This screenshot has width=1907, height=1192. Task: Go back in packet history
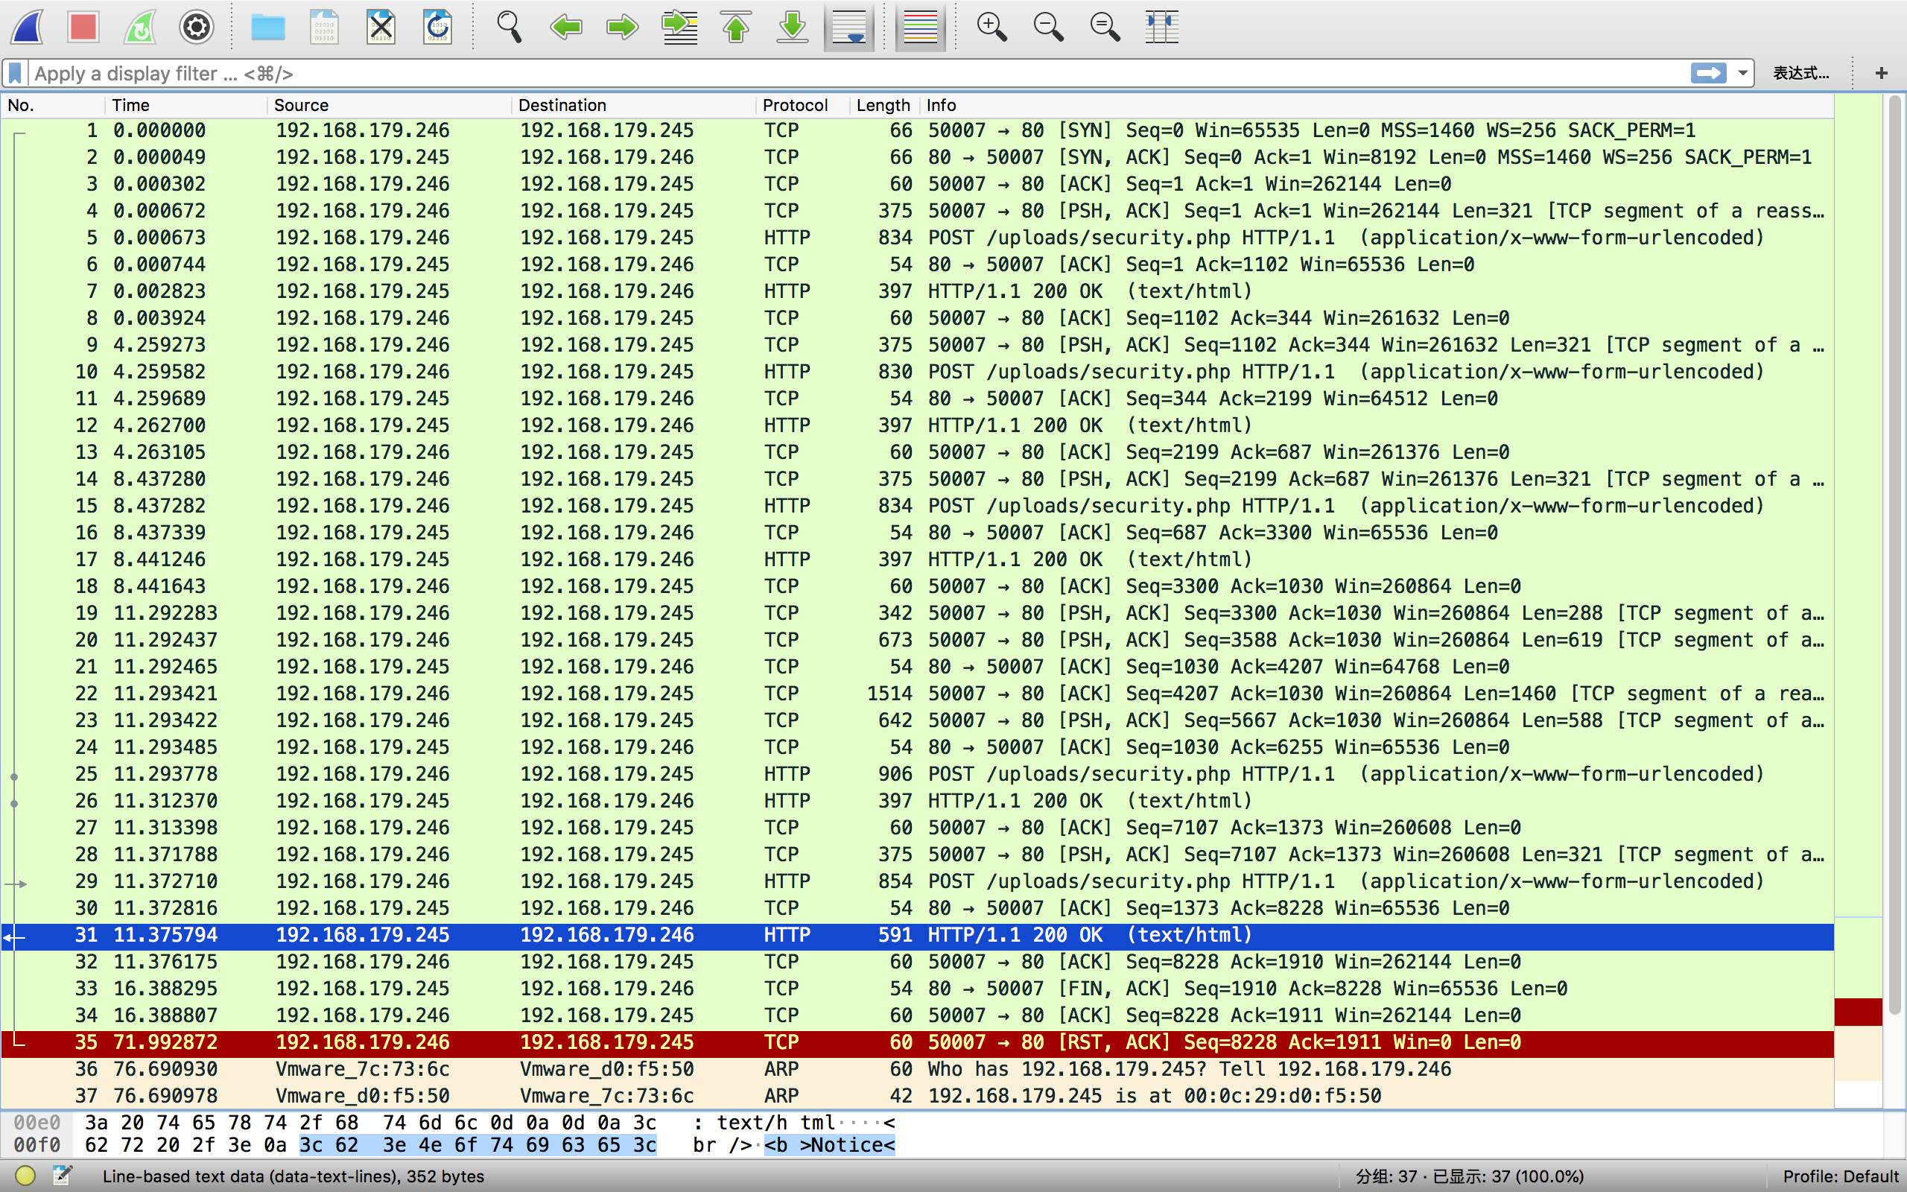566,27
